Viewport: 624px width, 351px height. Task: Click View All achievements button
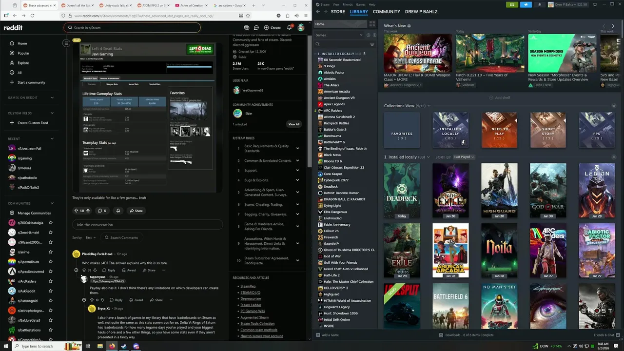pyautogui.click(x=294, y=124)
